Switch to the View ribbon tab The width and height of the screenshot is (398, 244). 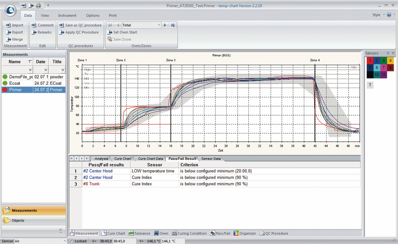45,16
